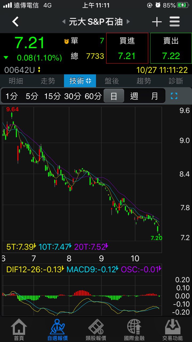The height and width of the screenshot is (342, 192).
Task: Switch to previous stock with left triangle
Action: click(64, 22)
